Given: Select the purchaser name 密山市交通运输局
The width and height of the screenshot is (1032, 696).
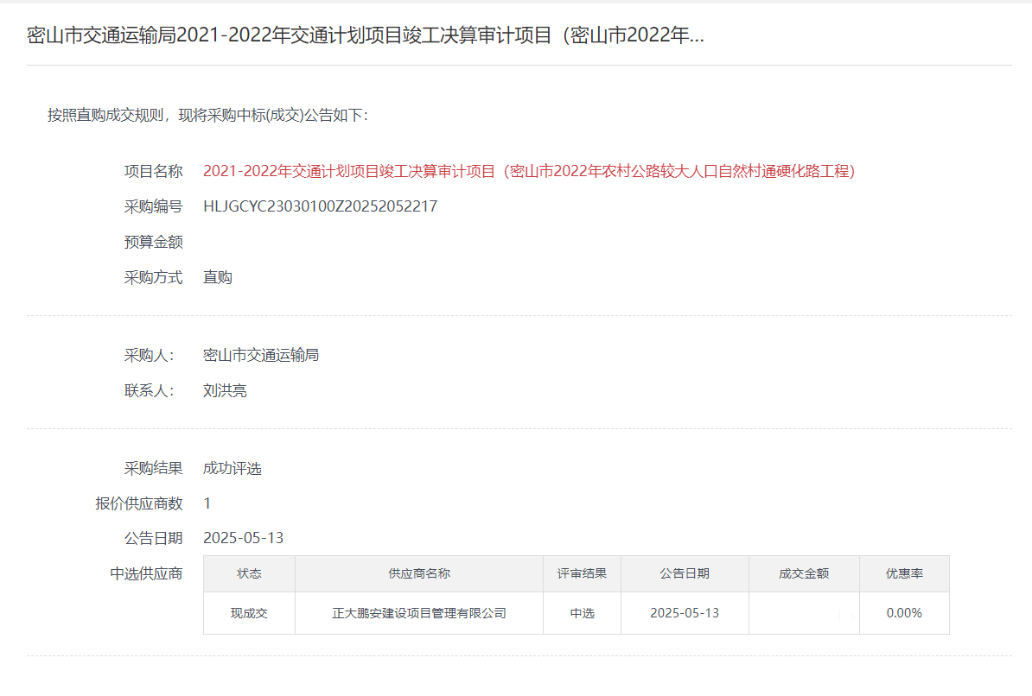Looking at the screenshot, I should [261, 355].
